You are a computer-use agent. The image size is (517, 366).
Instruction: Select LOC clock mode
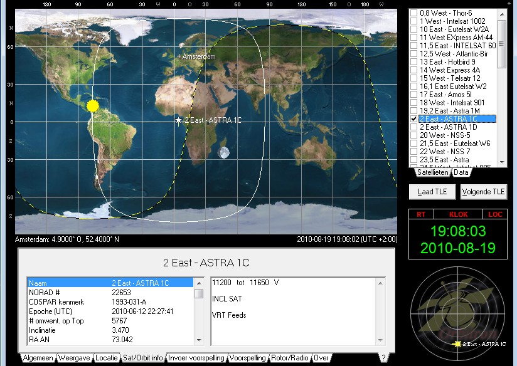point(495,214)
